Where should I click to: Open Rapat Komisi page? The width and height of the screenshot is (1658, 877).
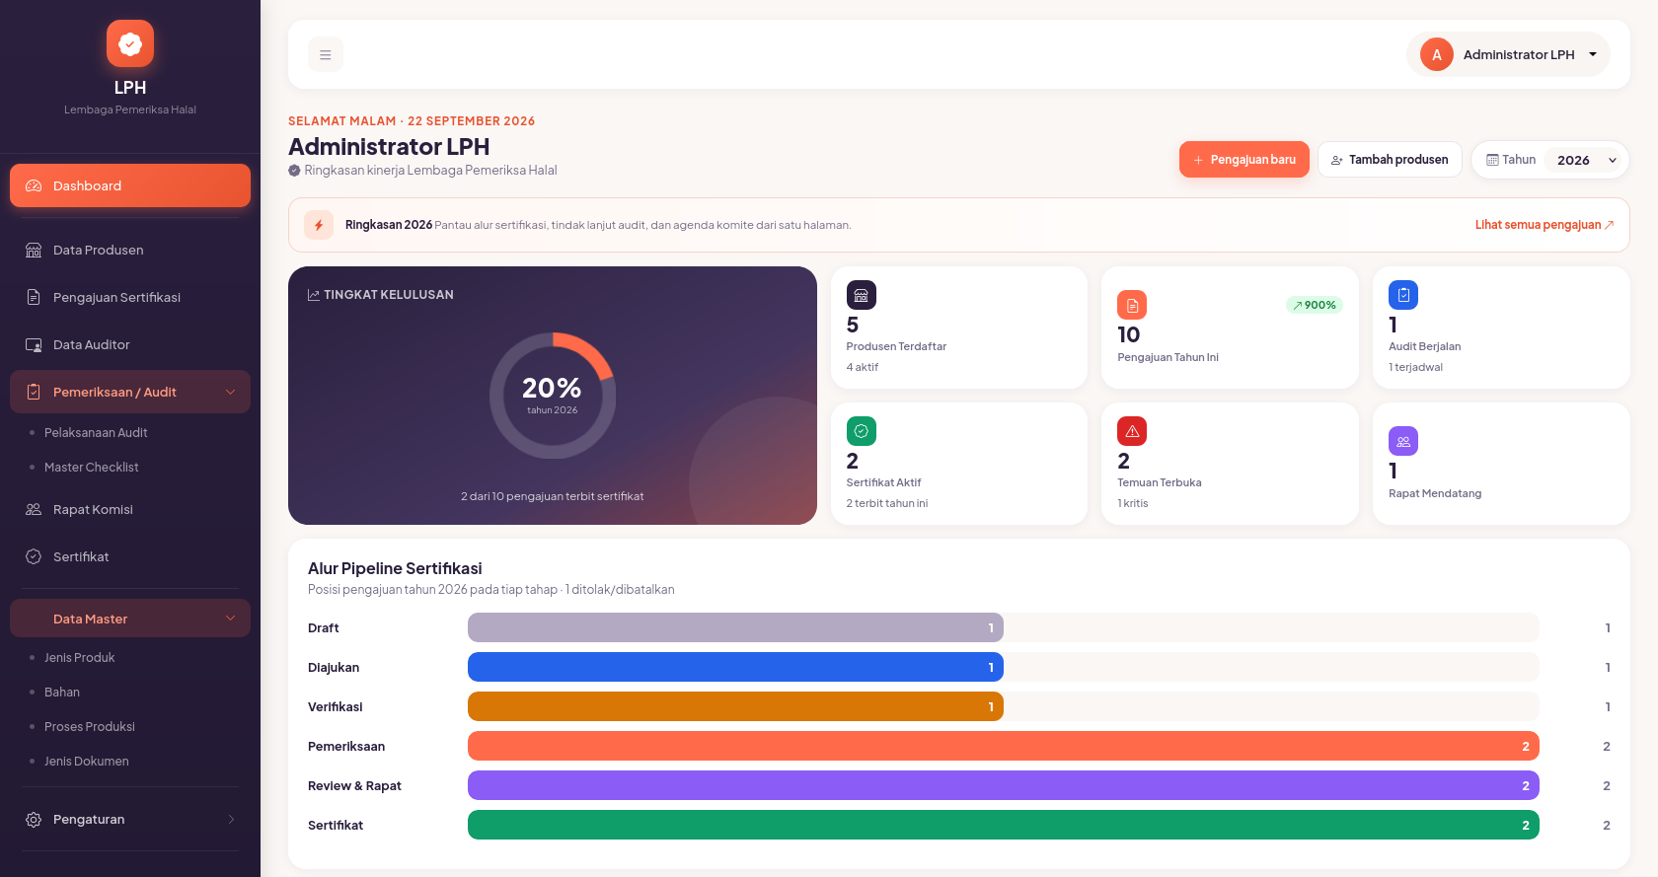130,509
